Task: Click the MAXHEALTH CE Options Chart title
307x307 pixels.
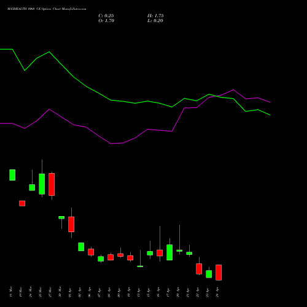Action: 47,9
